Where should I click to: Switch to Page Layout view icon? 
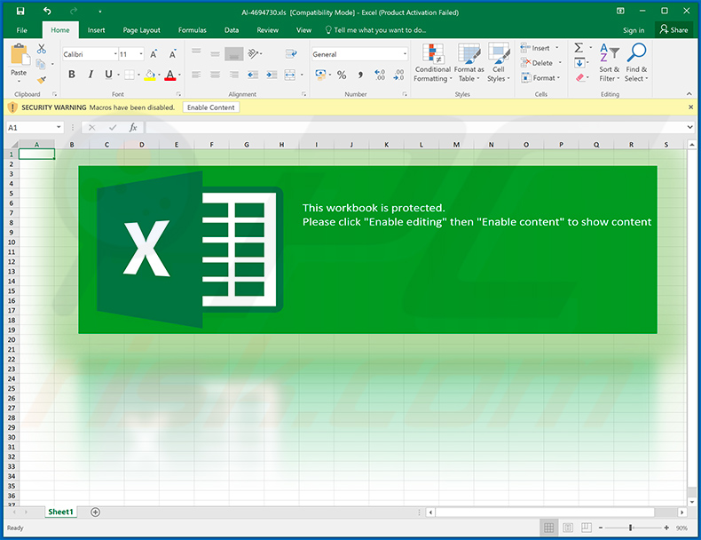pos(568,528)
